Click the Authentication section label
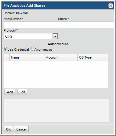The width and height of the screenshot is (116, 136). click(x=58, y=44)
